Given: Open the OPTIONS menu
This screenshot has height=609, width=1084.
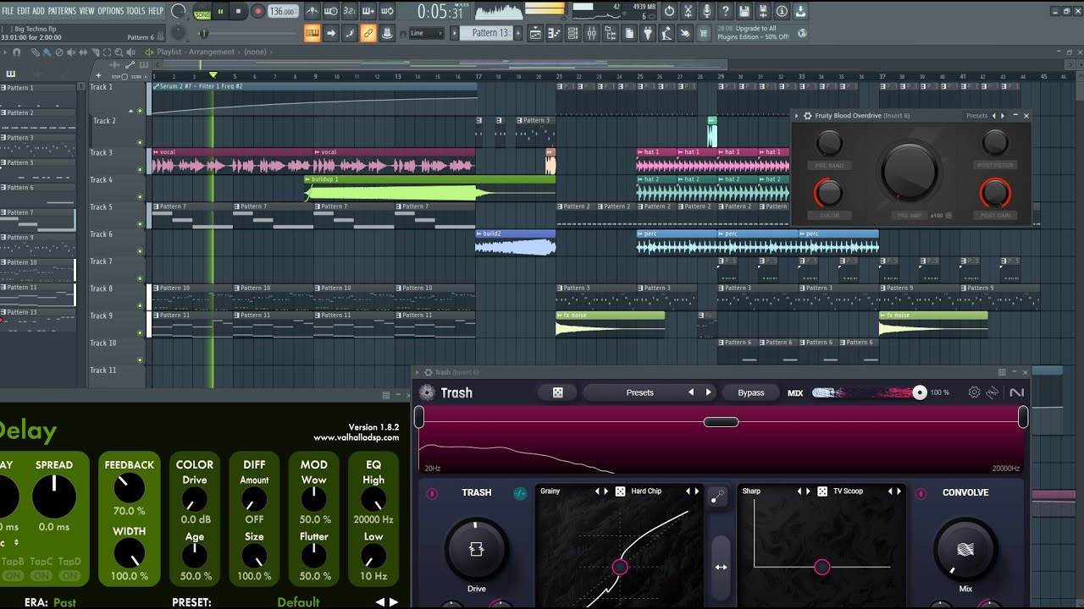Looking at the screenshot, I should coord(110,11).
